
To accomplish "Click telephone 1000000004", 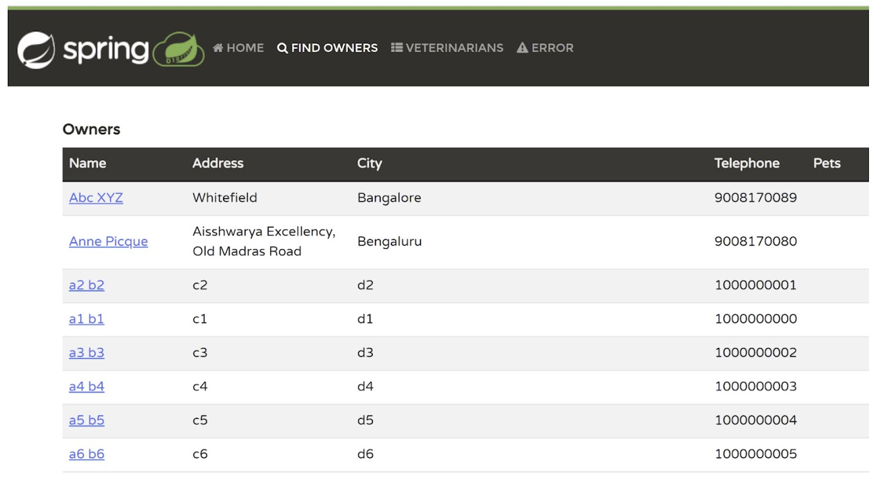I will [755, 420].
